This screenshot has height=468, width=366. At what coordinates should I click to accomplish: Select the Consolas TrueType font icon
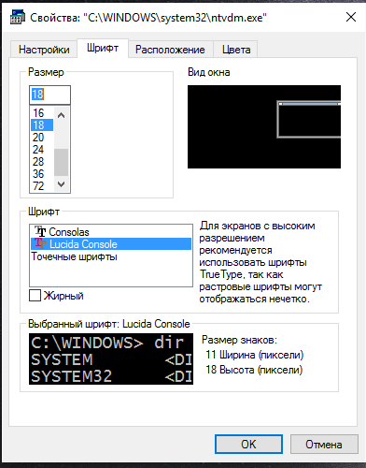tap(40, 232)
